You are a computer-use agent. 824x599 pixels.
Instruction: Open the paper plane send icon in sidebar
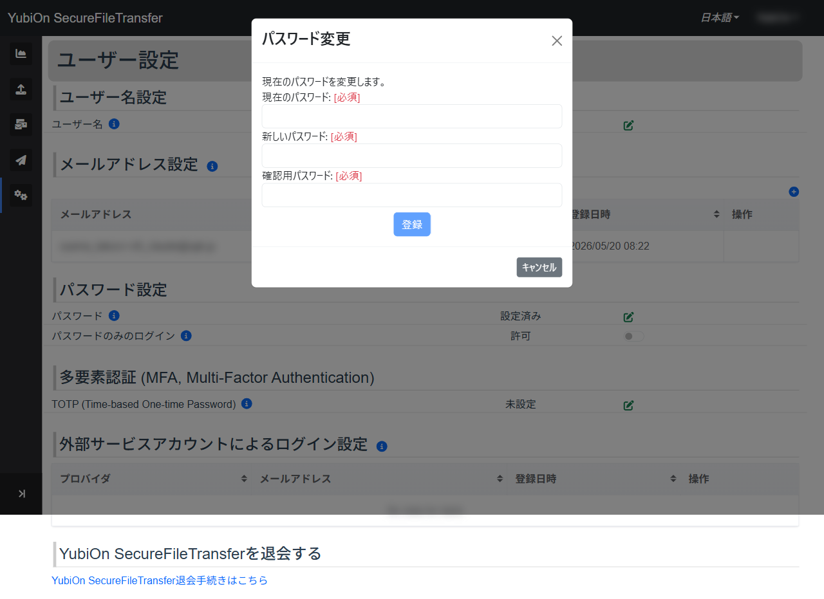point(21,160)
